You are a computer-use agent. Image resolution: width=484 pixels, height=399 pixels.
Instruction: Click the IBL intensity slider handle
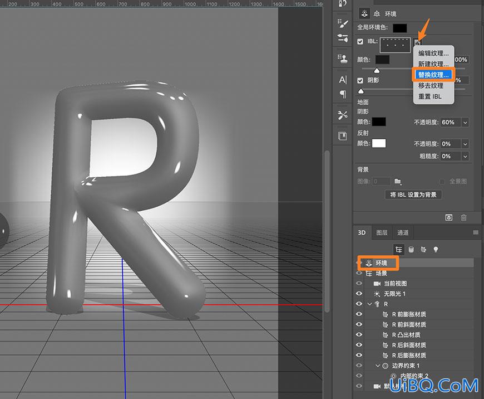click(377, 71)
